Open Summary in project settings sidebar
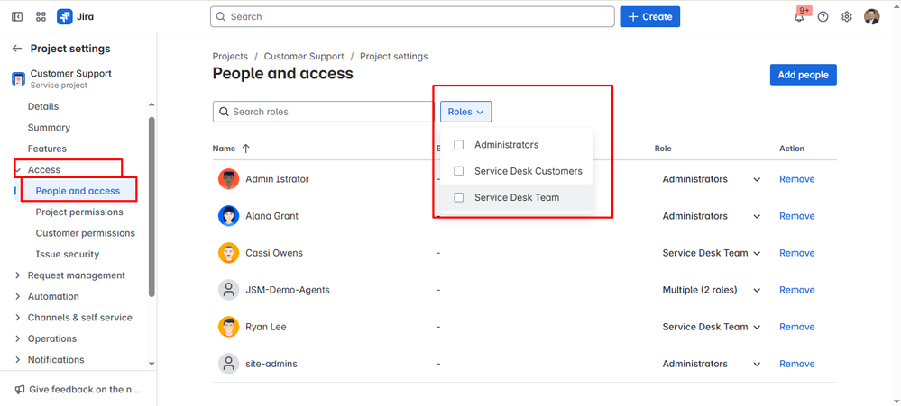This screenshot has height=406, width=901. coord(49,127)
